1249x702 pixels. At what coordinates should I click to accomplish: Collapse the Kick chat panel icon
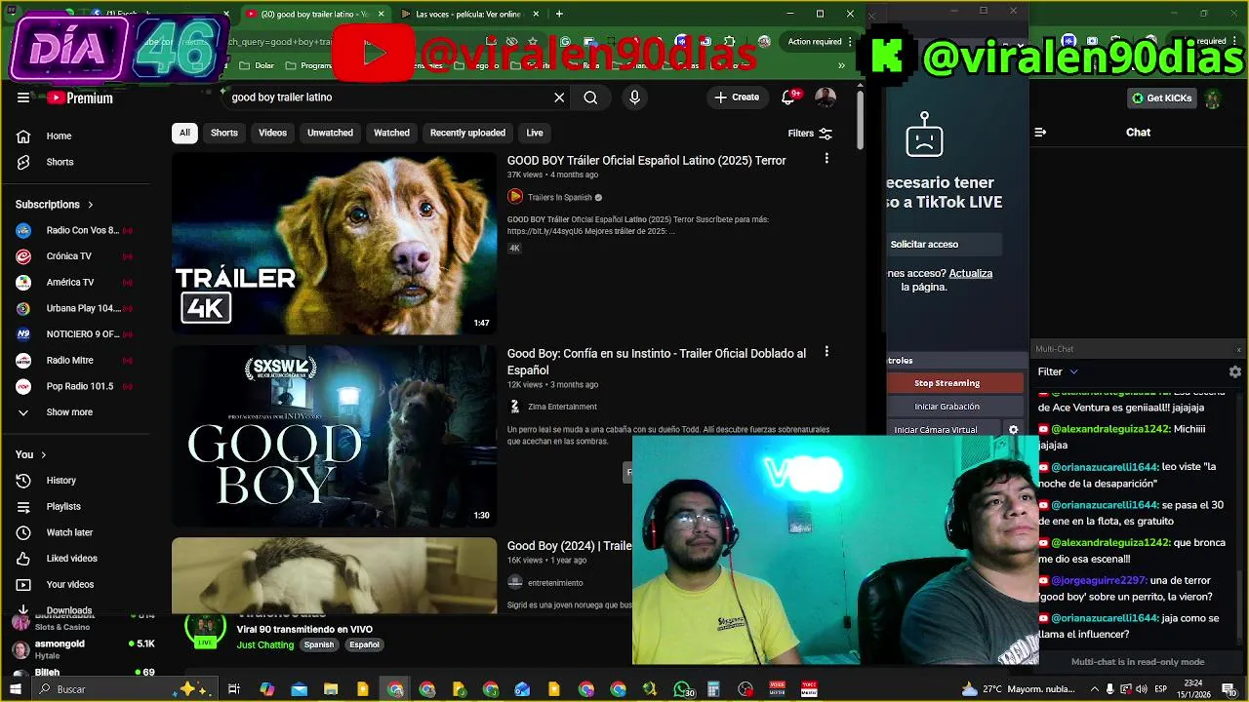point(1040,132)
